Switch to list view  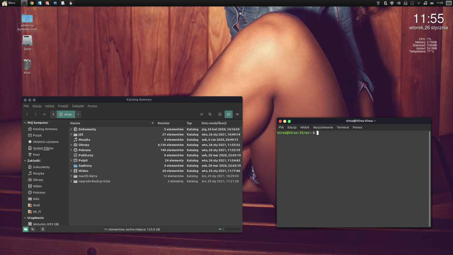point(229,114)
